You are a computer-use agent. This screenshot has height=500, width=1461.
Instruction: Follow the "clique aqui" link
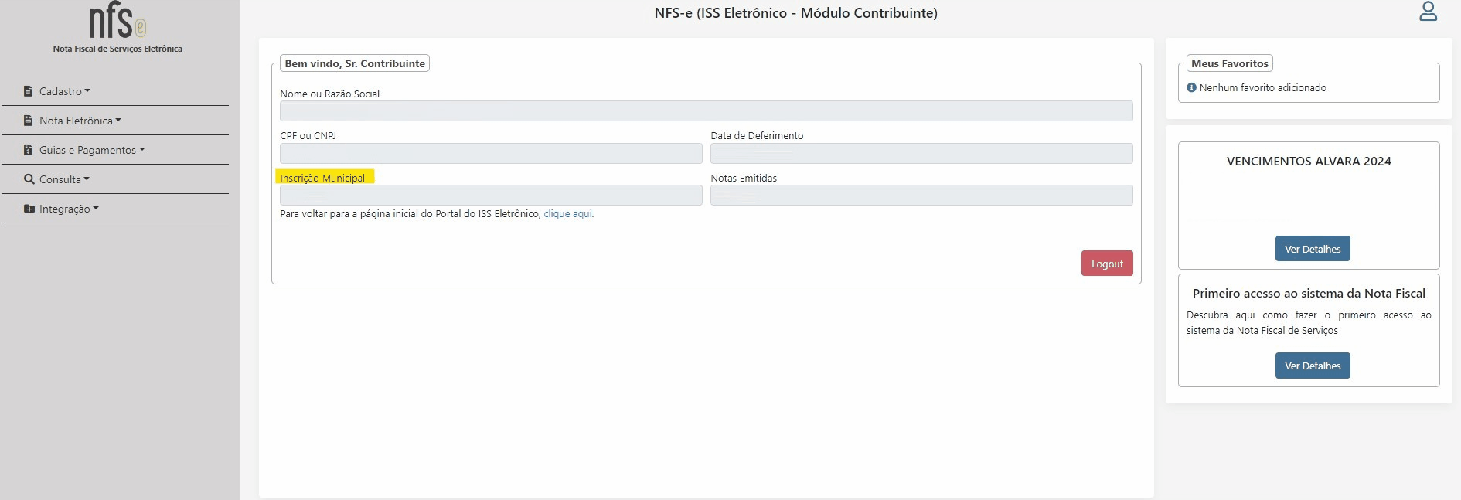click(567, 214)
